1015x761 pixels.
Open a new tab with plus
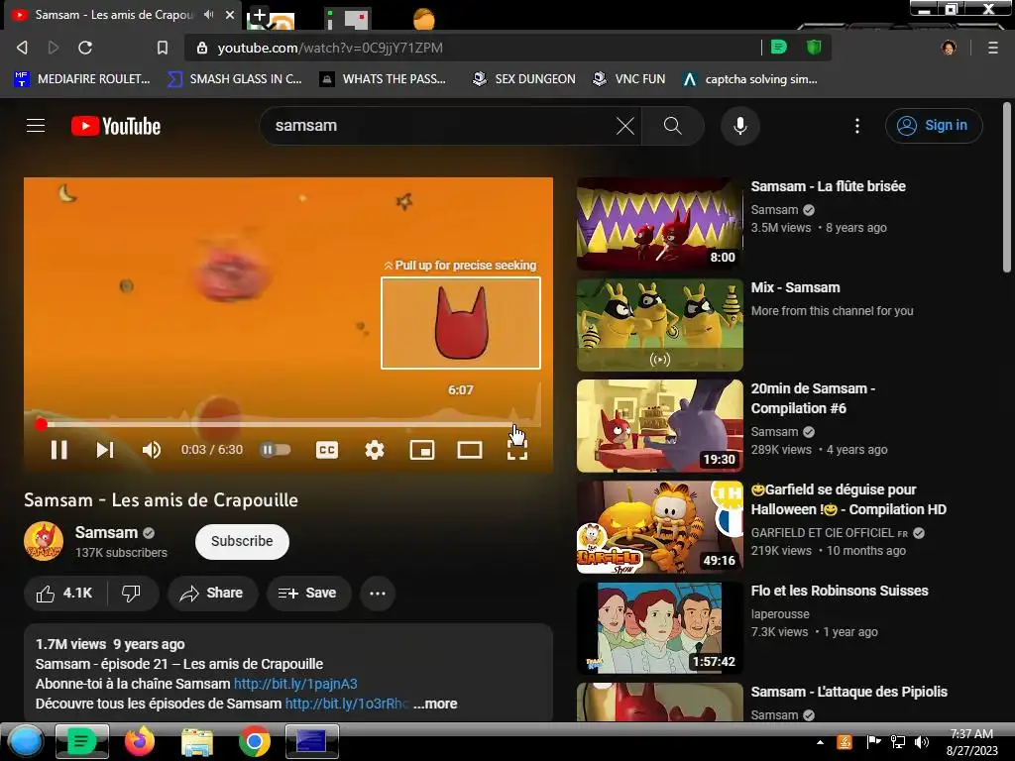[x=259, y=15]
